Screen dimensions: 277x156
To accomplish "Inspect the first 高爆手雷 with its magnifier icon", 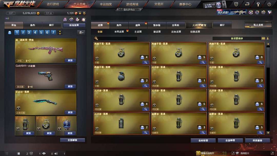I will click(x=145, y=62).
